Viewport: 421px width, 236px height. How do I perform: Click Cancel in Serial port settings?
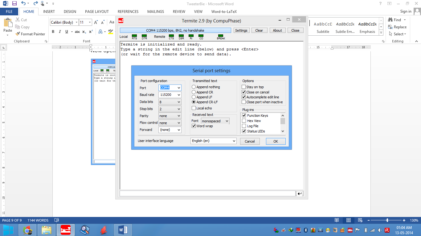coord(250,141)
